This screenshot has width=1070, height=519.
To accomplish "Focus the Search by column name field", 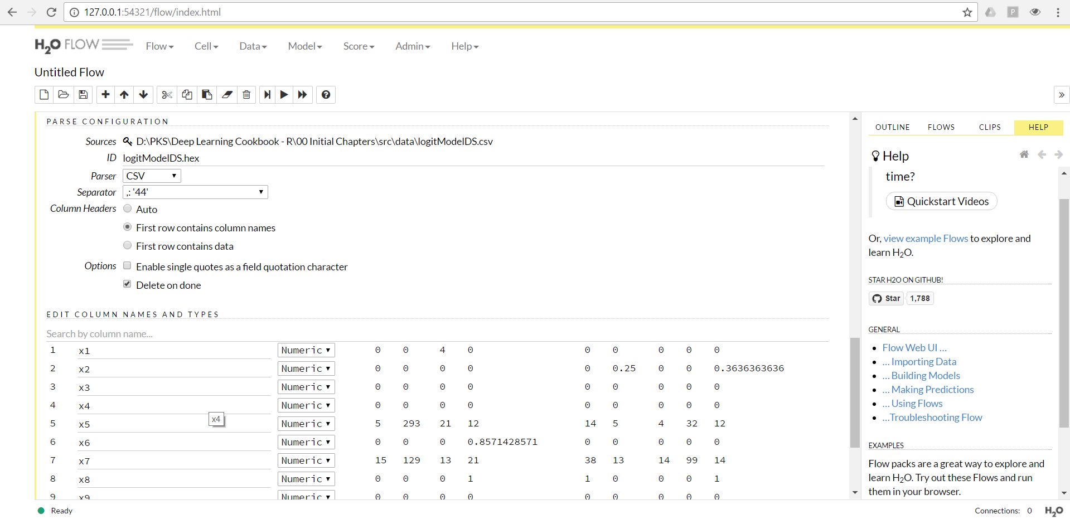I will click(437, 334).
